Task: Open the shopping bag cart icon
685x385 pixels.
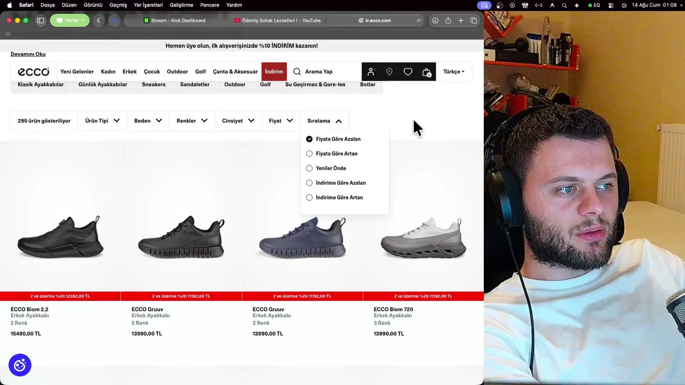Action: pyautogui.click(x=427, y=72)
